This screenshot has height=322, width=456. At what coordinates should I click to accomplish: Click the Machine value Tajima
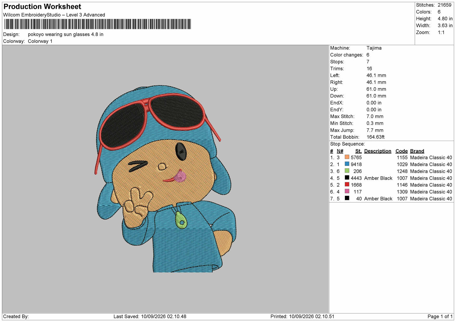[374, 48]
